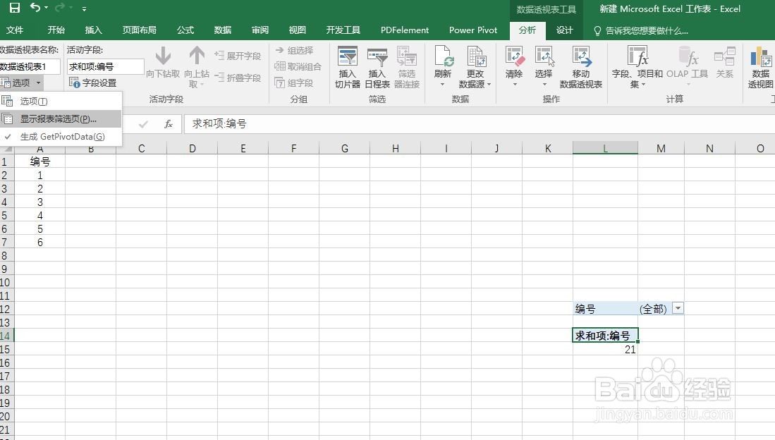Viewport: 775px width, 440px height.
Task: Open the Power Pivot tab
Action: point(472,30)
